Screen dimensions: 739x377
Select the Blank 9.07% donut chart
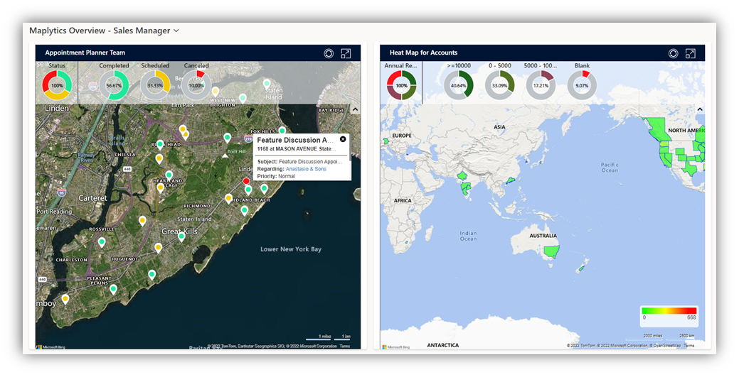tap(582, 85)
